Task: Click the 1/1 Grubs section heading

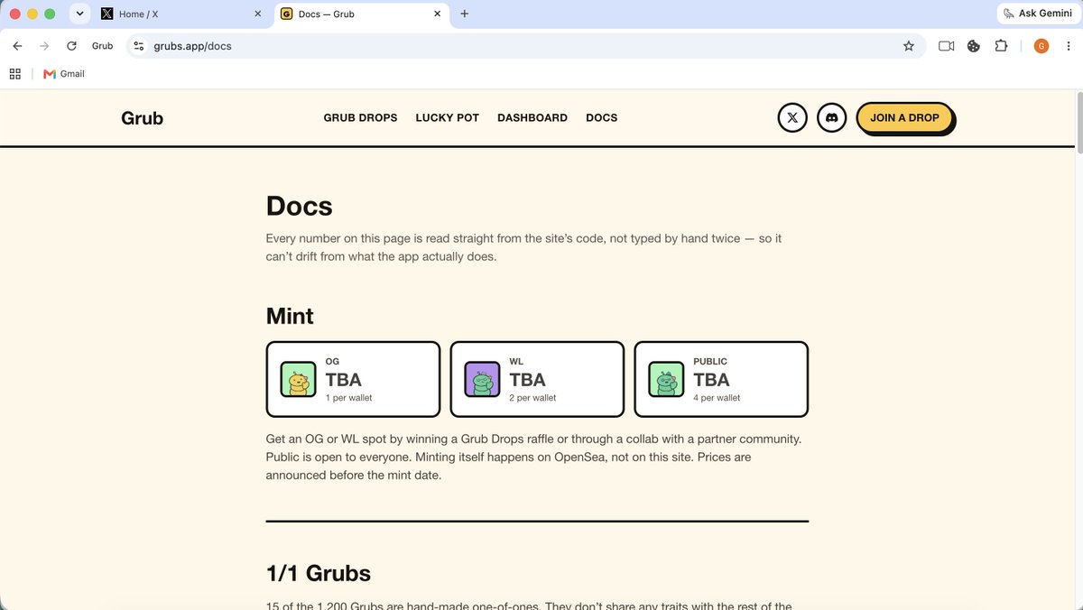Action: point(318,573)
